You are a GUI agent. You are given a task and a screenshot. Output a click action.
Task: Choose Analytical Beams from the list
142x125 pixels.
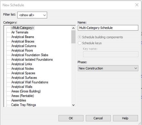(23, 37)
